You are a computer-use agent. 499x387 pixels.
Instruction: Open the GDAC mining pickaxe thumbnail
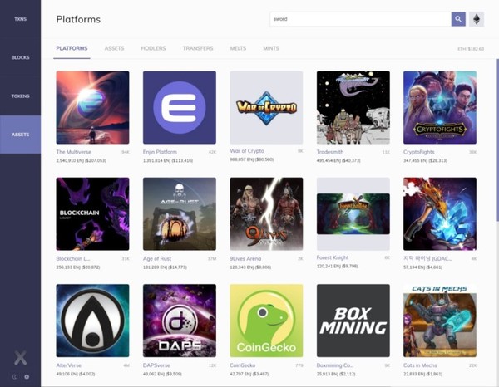[x=440, y=213]
